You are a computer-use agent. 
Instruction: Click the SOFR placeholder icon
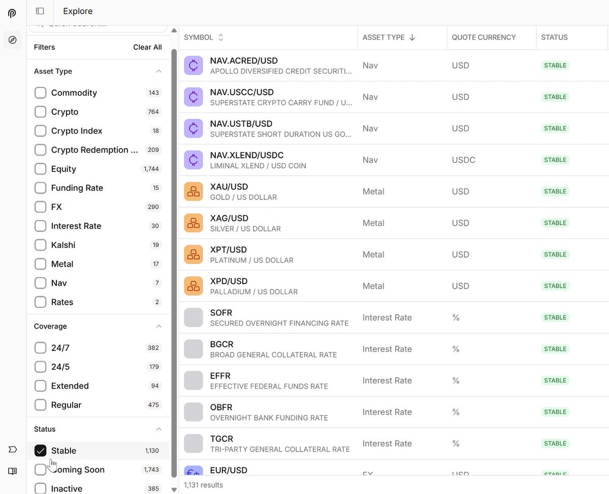(x=194, y=317)
